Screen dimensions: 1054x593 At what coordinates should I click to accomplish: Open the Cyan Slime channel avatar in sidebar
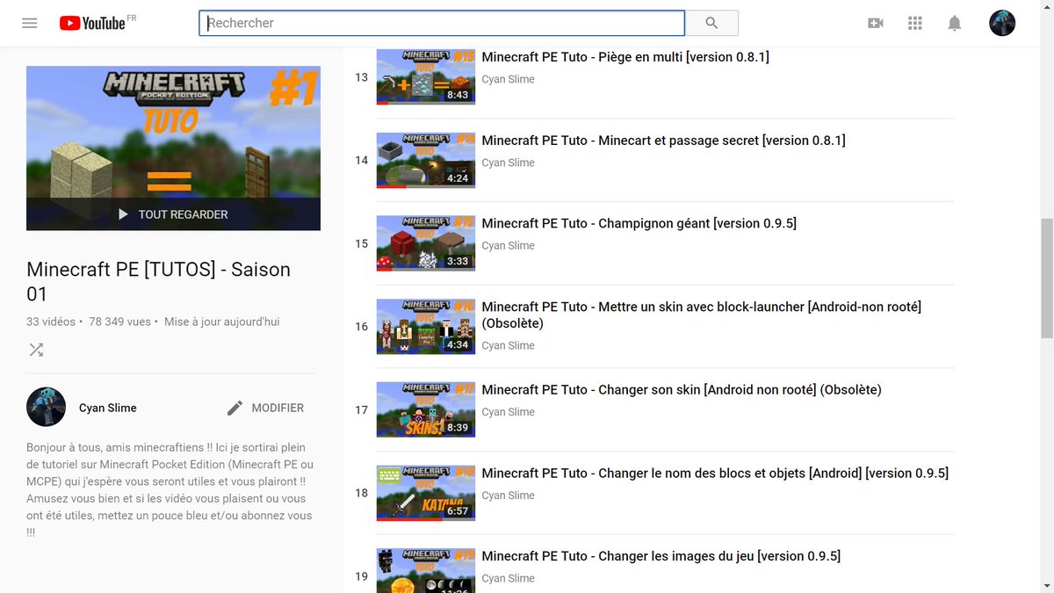point(46,407)
